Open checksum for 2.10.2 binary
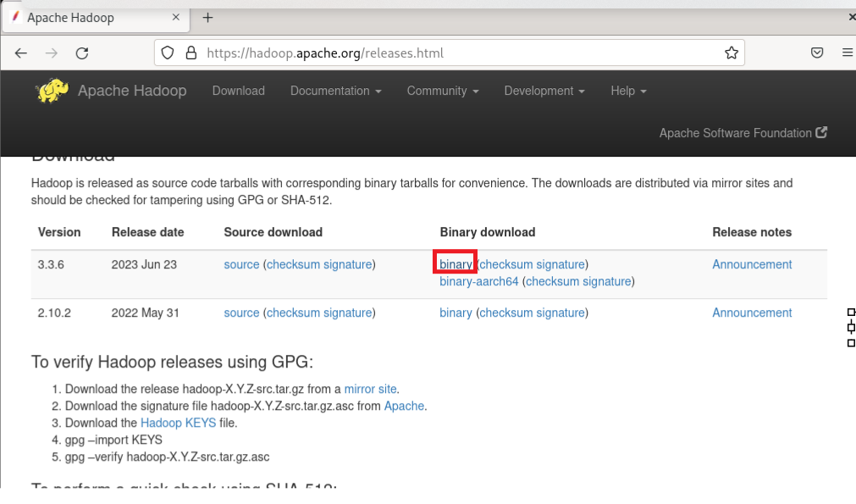This screenshot has height=504, width=856. click(506, 313)
